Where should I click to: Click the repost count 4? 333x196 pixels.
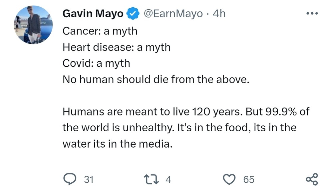[x=168, y=180]
